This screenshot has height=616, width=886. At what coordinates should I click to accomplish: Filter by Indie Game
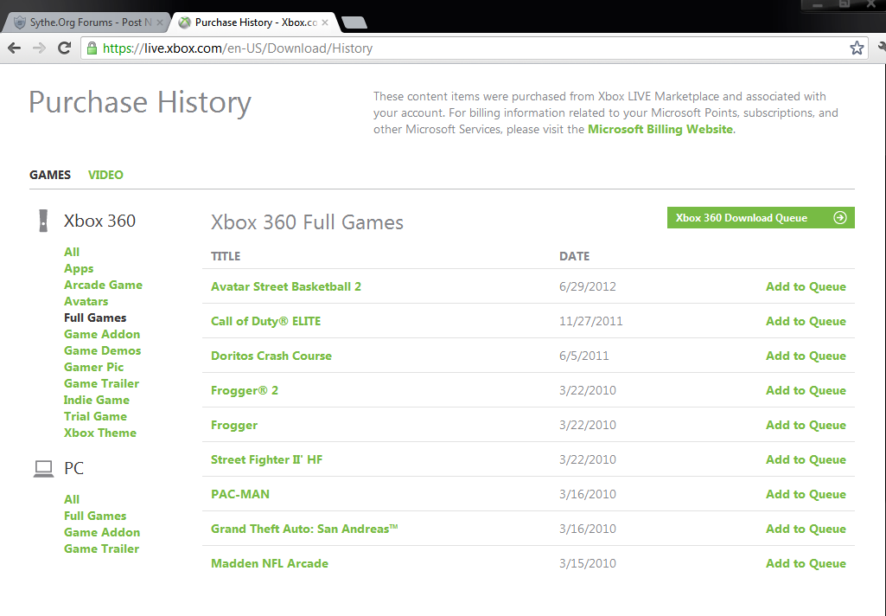point(97,400)
